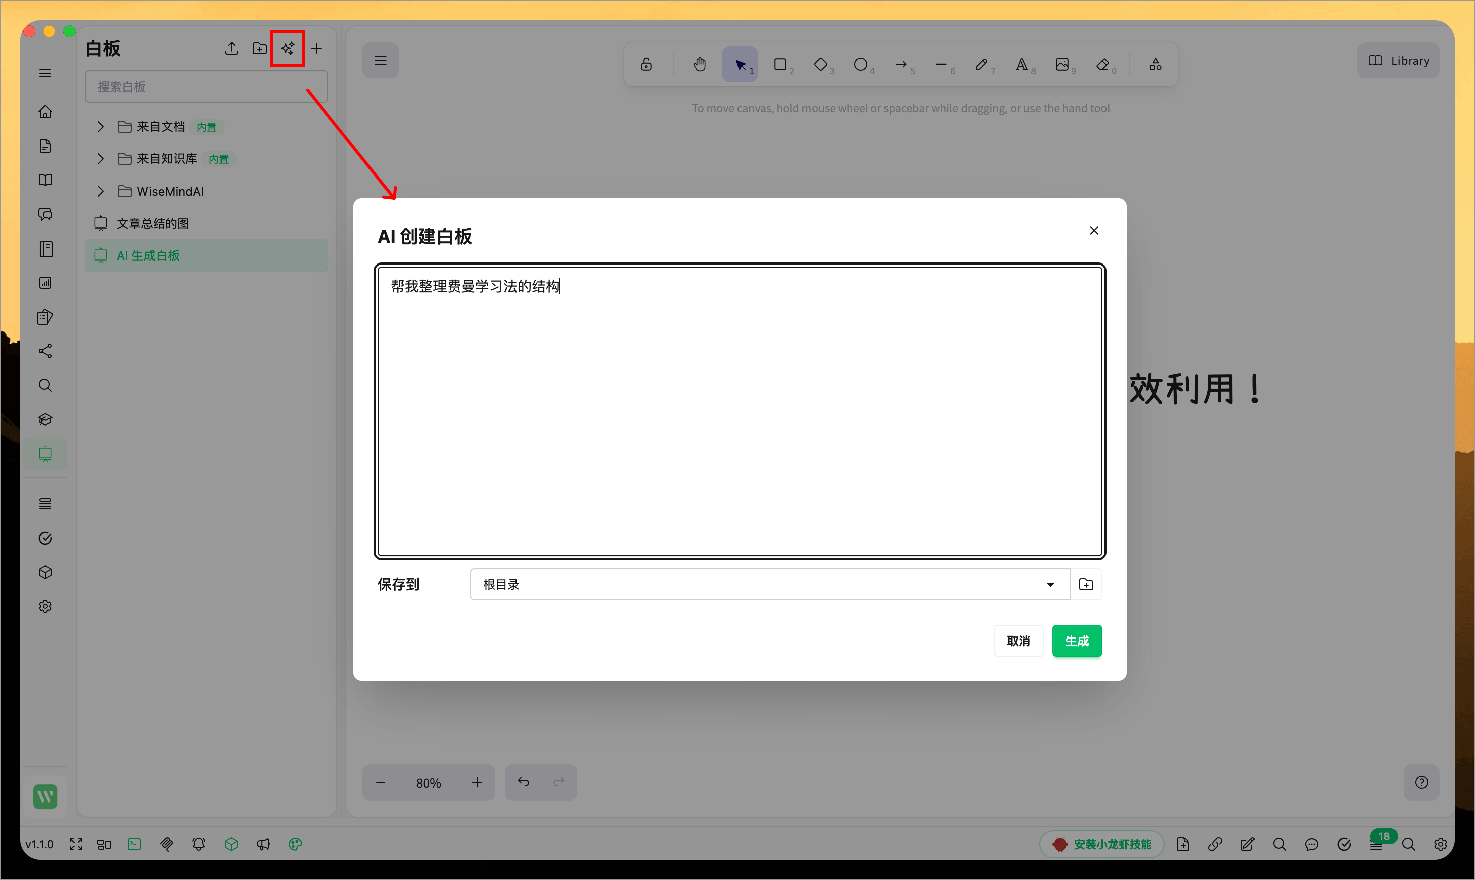Select the insert image tool

(1063, 65)
